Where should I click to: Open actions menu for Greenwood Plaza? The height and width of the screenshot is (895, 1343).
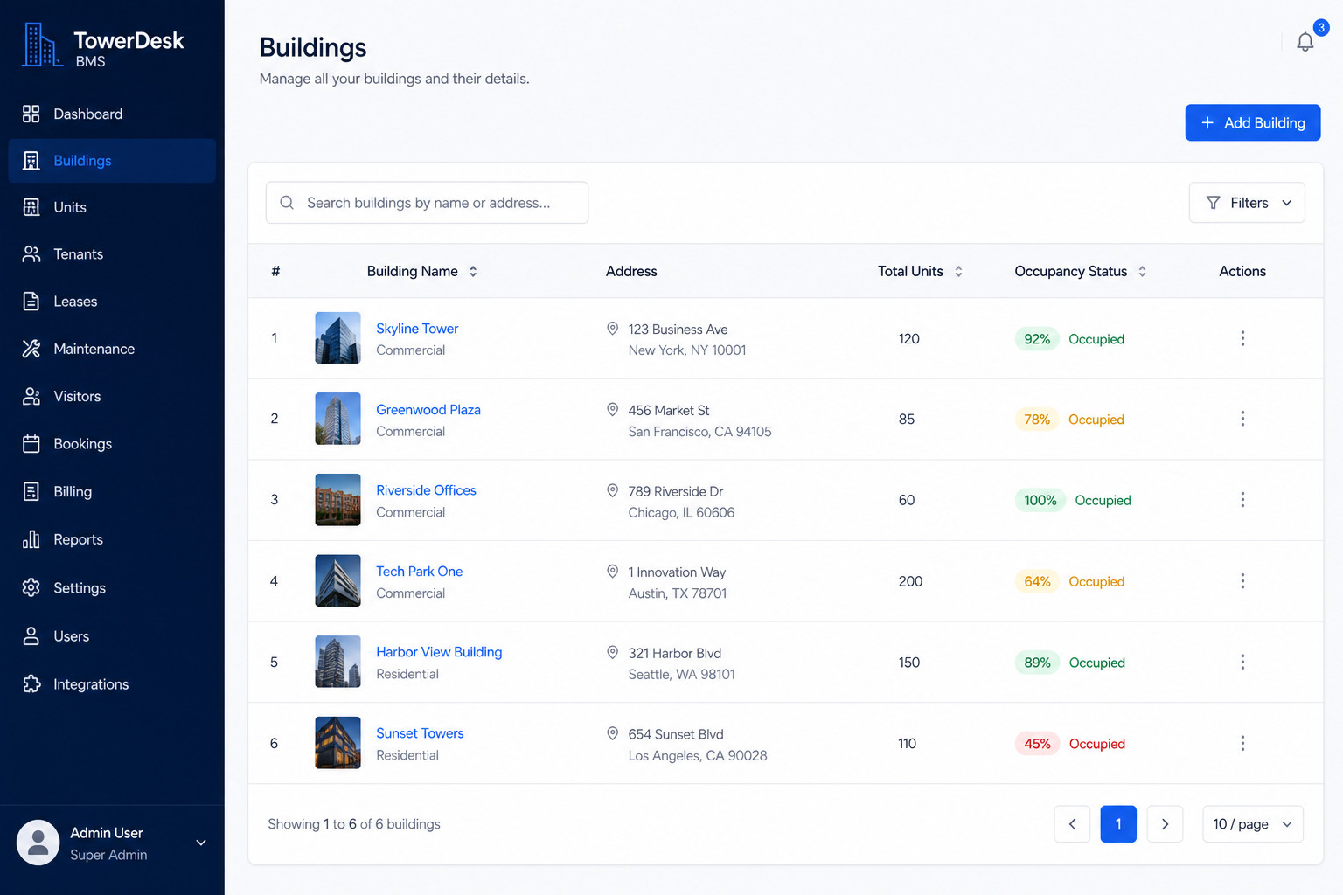coord(1242,419)
